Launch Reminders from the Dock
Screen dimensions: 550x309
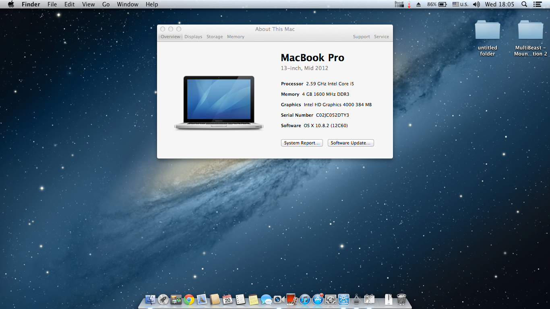(x=240, y=299)
